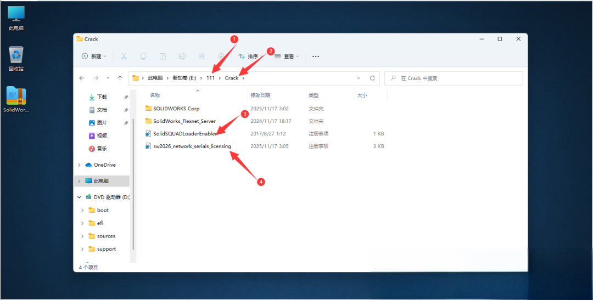Expand the 此电脑 tree node

[79, 182]
